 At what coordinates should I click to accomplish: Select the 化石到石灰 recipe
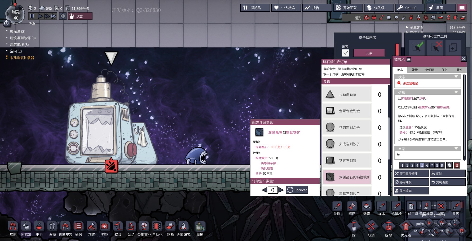point(347,94)
